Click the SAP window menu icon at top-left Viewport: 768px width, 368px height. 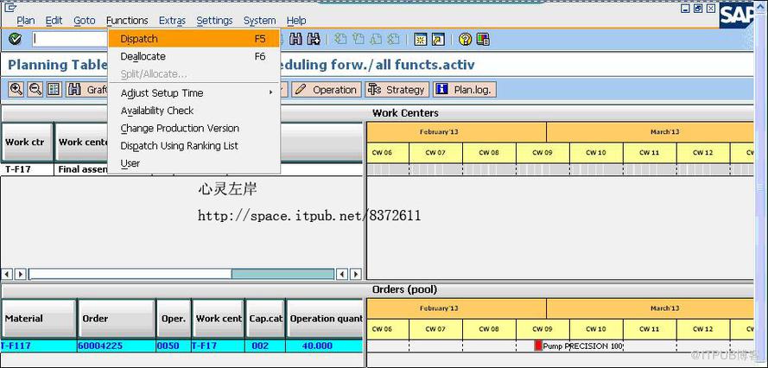[10, 7]
